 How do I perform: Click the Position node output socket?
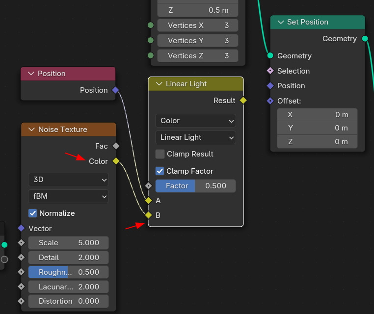click(x=115, y=90)
